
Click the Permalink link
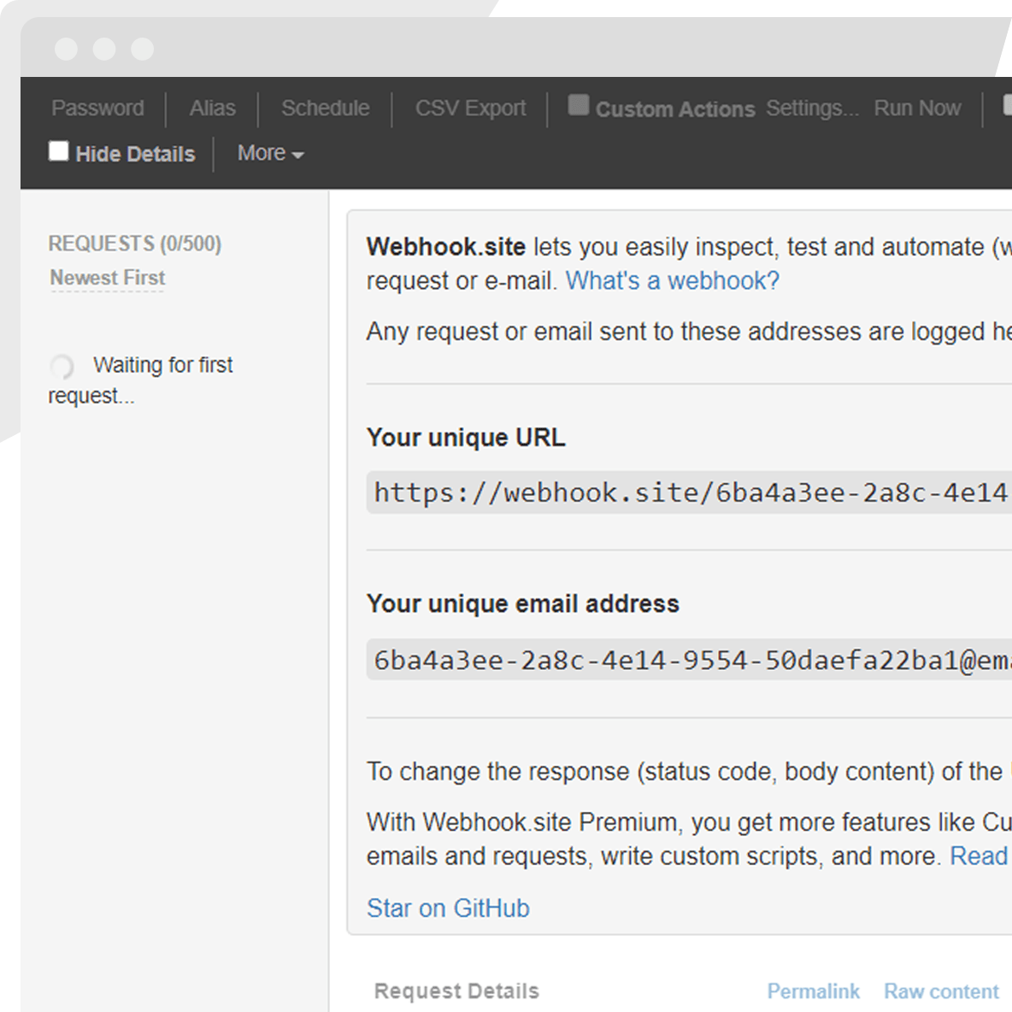(x=813, y=991)
